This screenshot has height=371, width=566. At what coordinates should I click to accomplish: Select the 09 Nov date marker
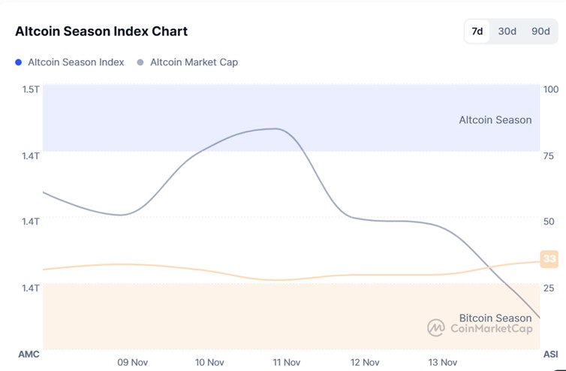click(x=132, y=362)
